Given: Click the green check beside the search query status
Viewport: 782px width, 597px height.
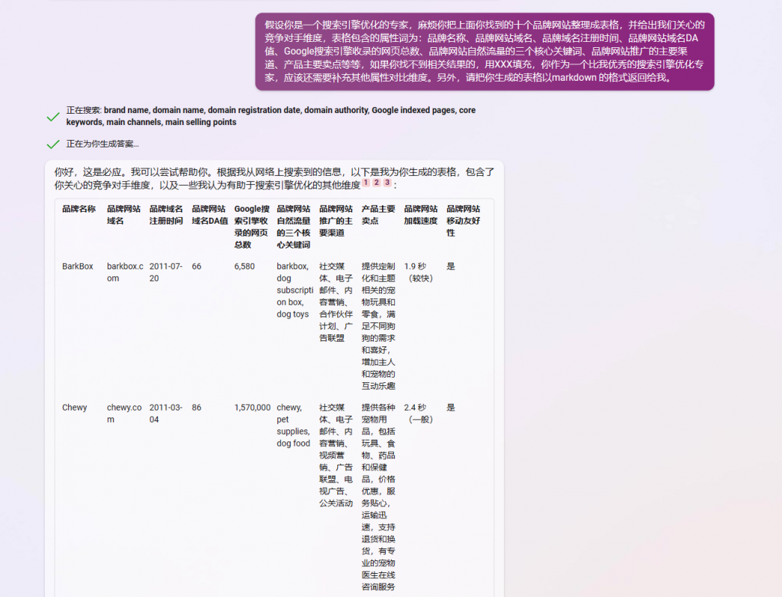Looking at the screenshot, I should [x=53, y=117].
